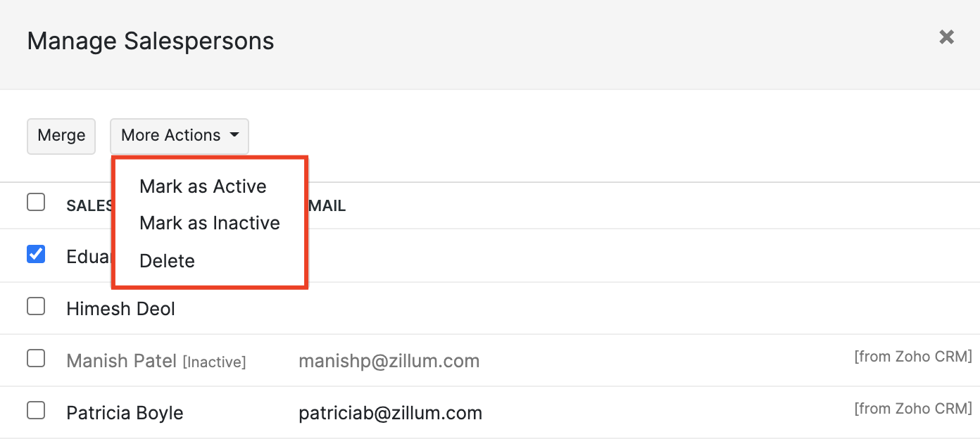Check the box for Patricia Boyle

pyautogui.click(x=36, y=411)
